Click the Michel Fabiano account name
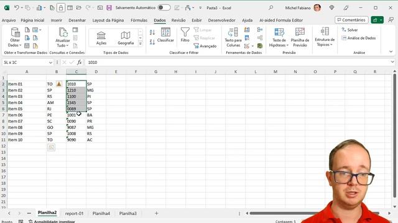398x223 pixels. coord(298,8)
